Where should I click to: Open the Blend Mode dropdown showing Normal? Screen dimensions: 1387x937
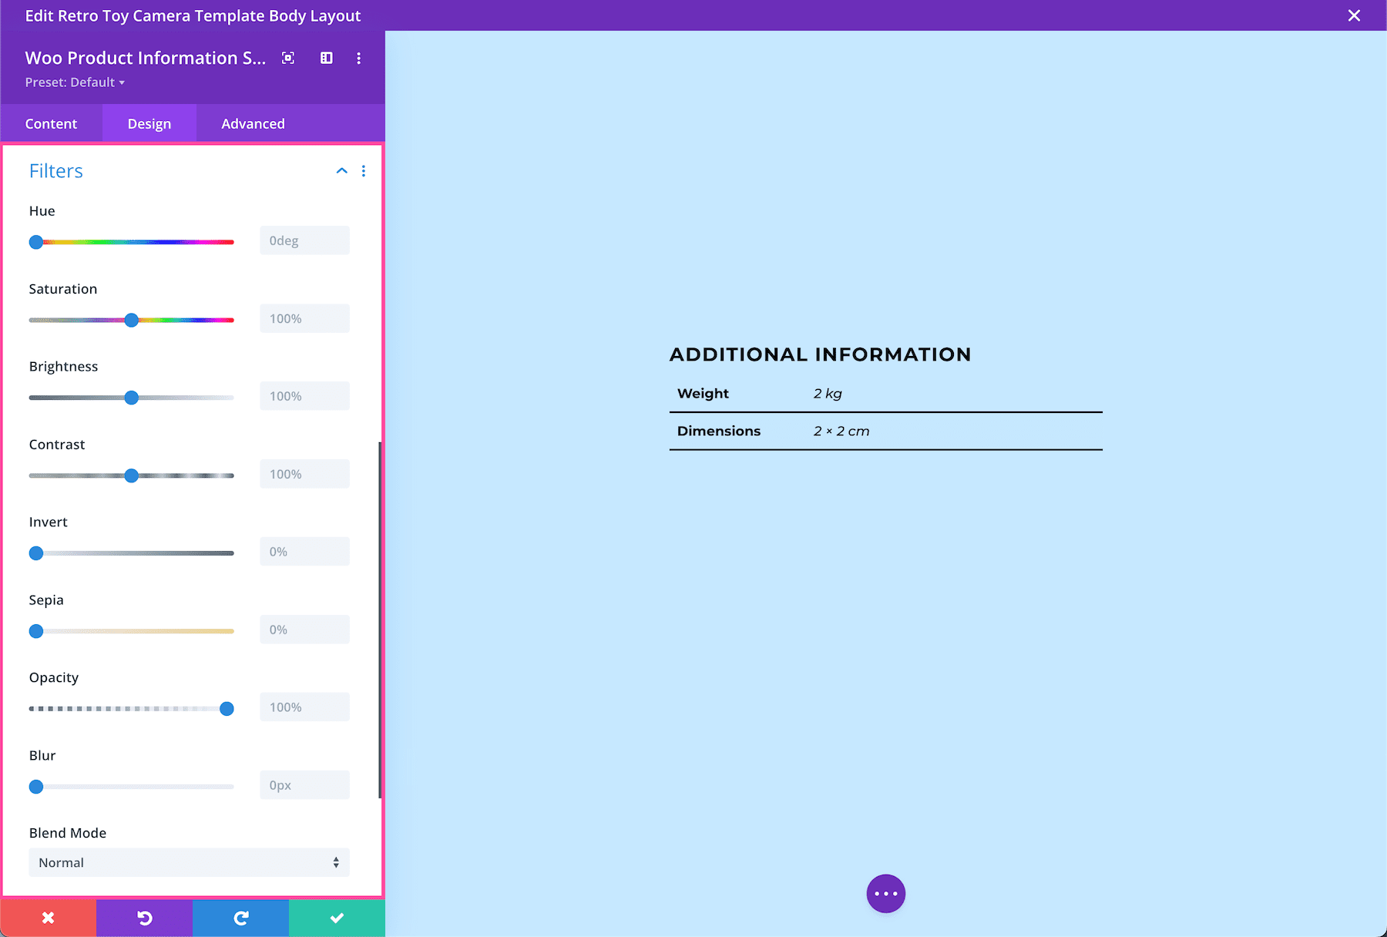point(189,862)
